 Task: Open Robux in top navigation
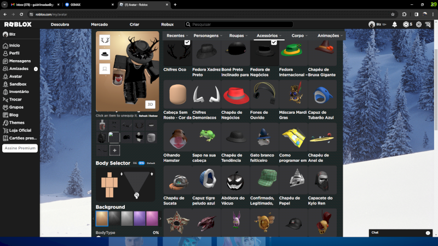point(168,25)
